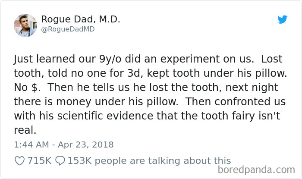Viewport: 302px width, 179px height.
Task: Click the "1:44 AM" tweet time
Action: (x=30, y=144)
